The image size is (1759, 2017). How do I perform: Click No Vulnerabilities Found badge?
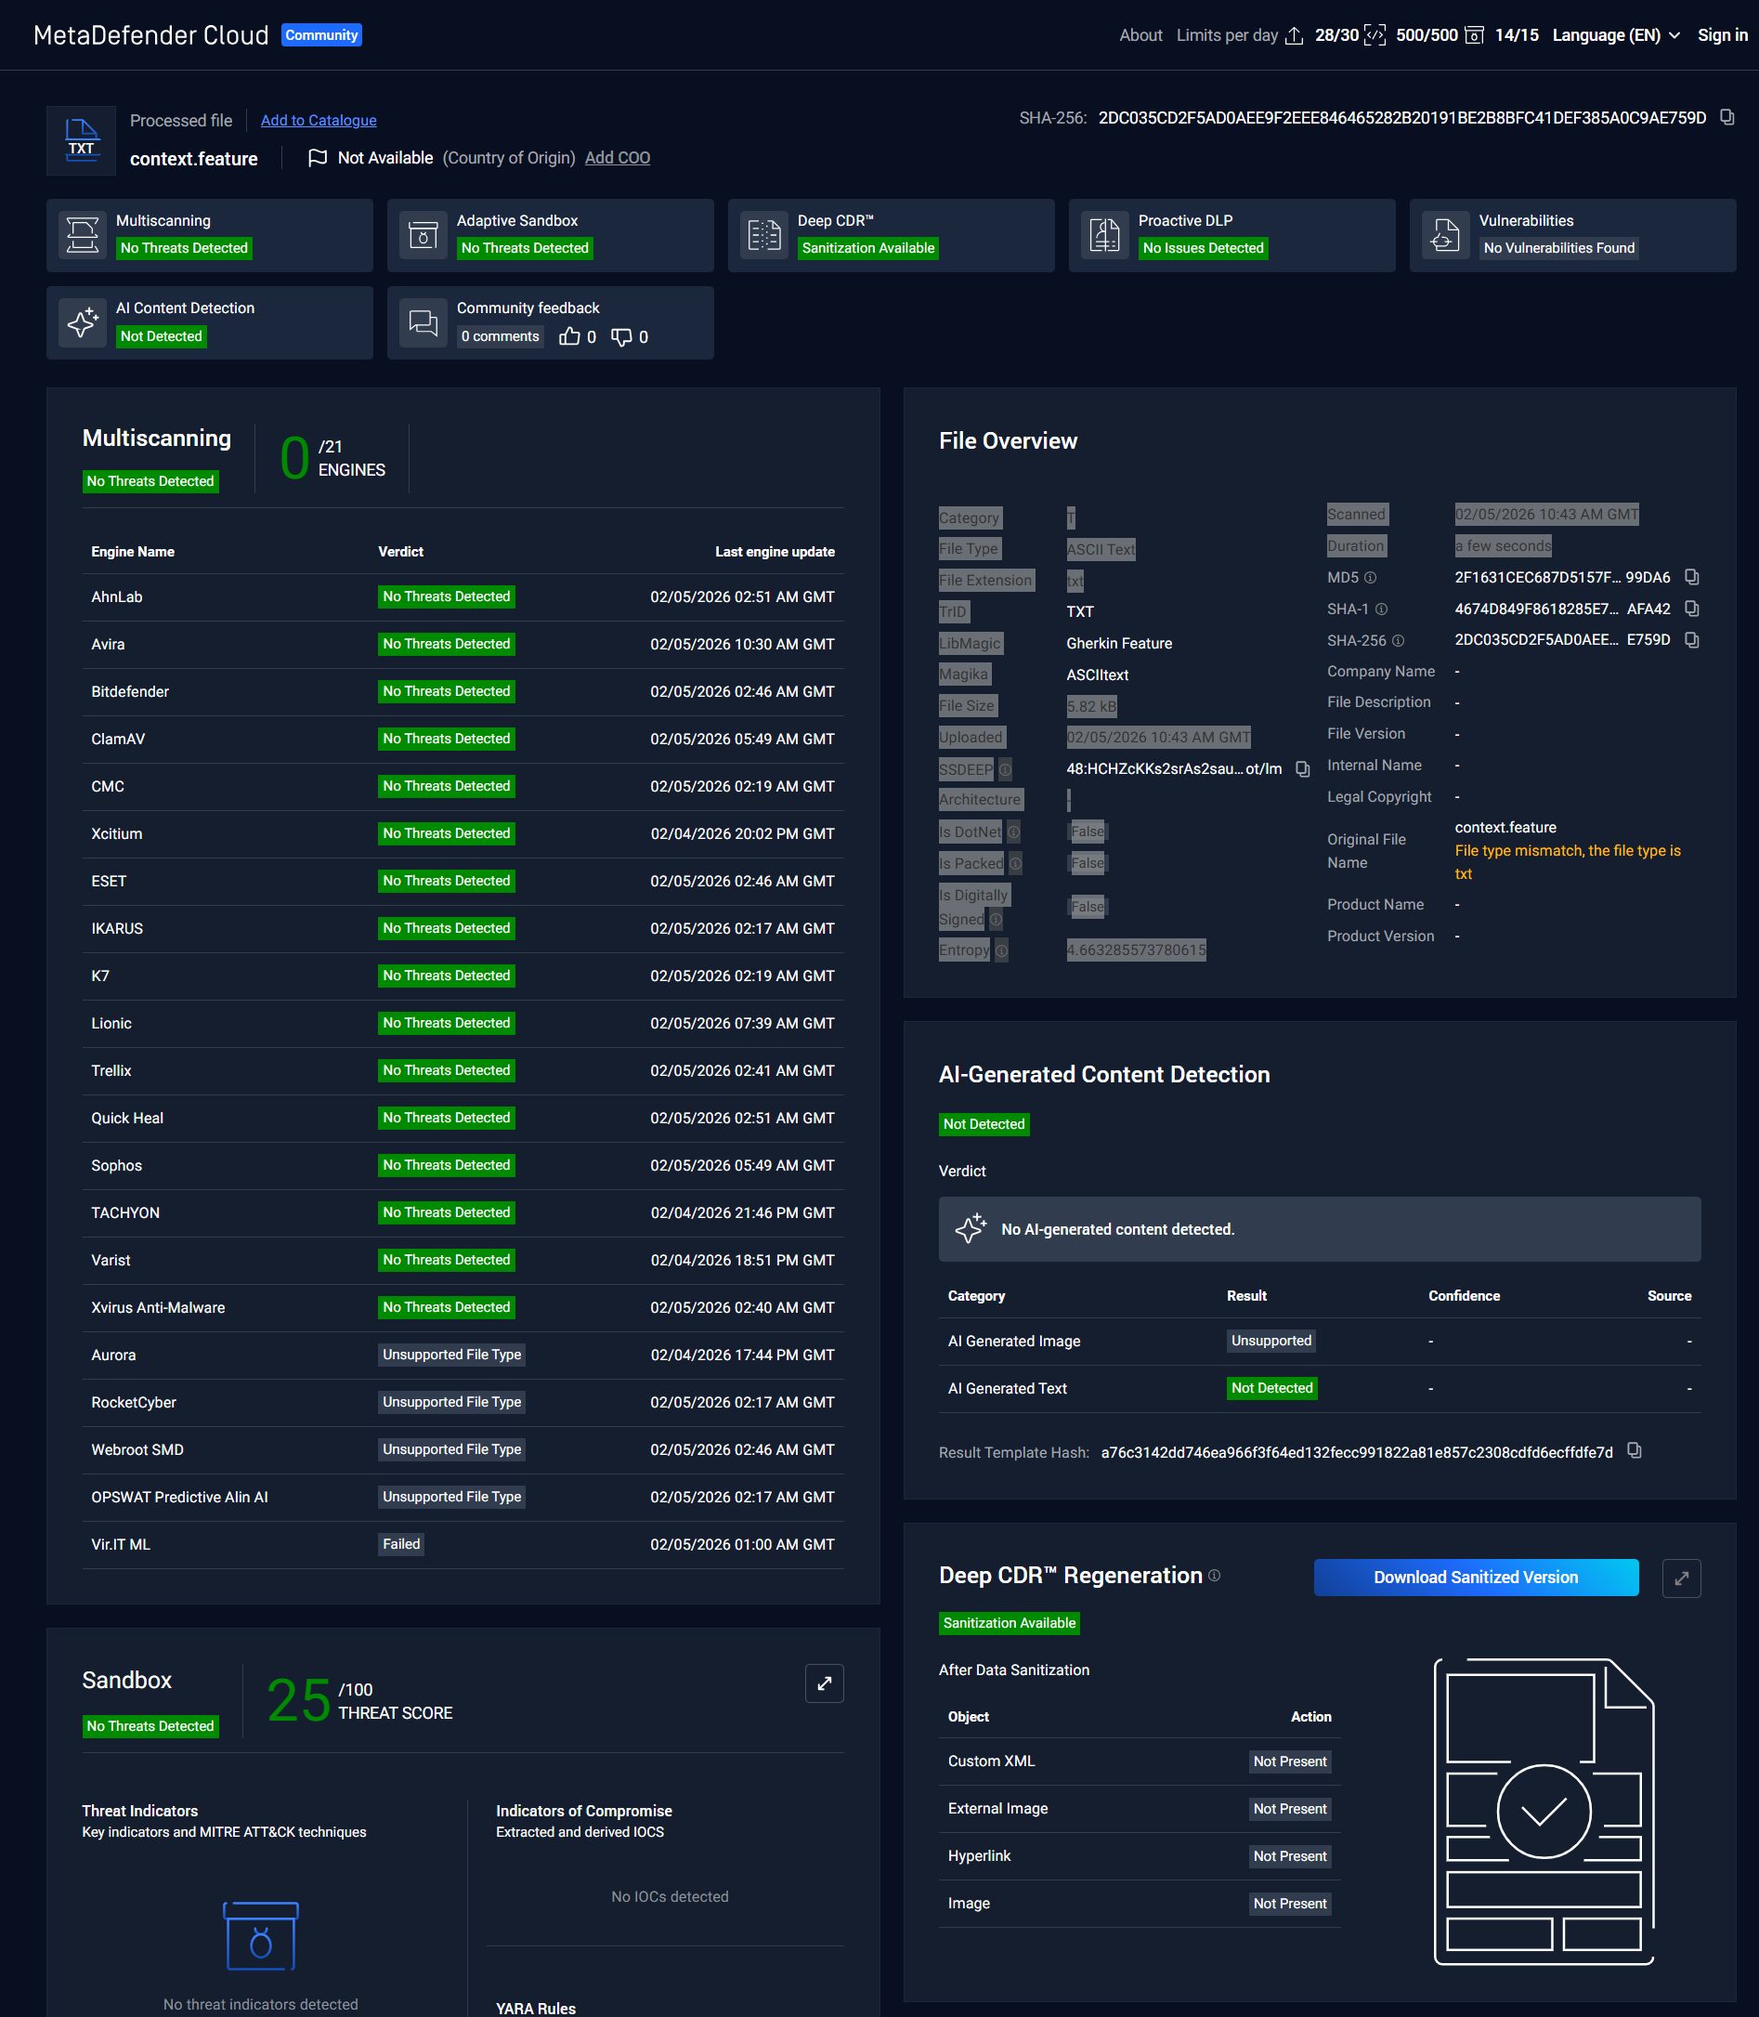pos(1558,248)
